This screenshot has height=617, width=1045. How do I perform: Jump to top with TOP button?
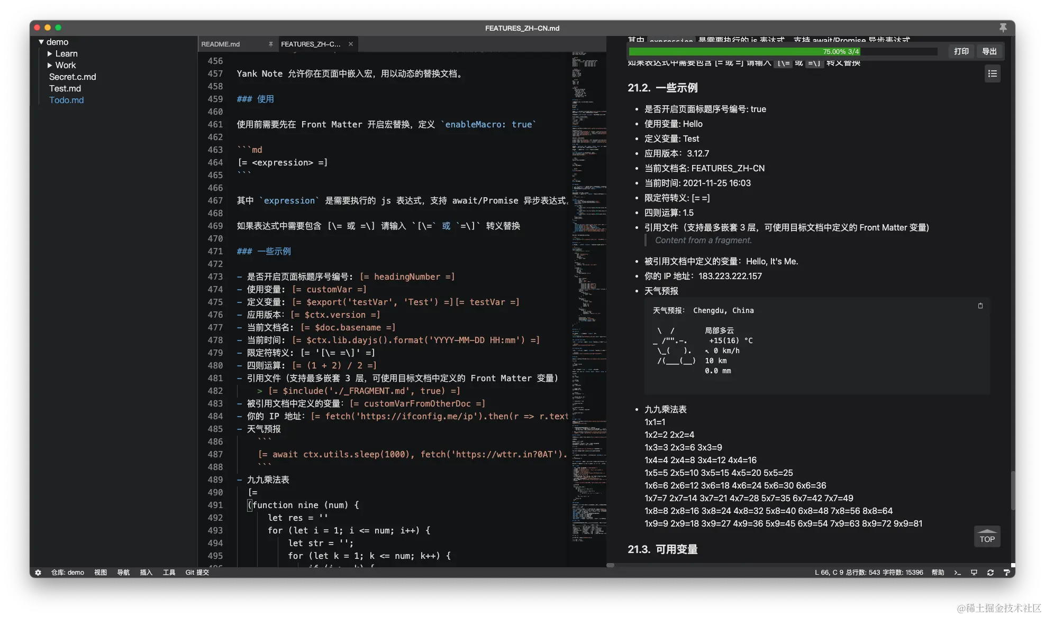point(987,536)
